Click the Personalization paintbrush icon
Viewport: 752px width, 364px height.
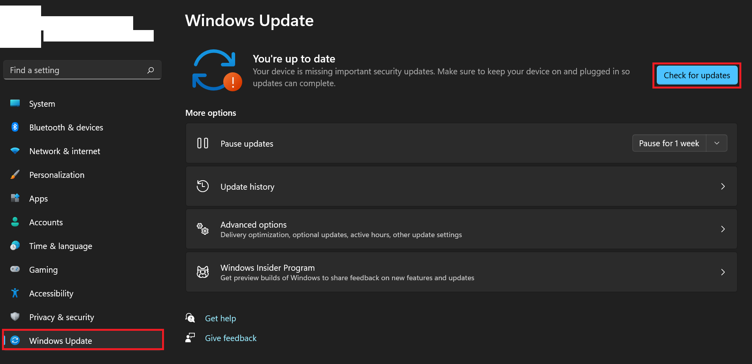[x=15, y=175]
